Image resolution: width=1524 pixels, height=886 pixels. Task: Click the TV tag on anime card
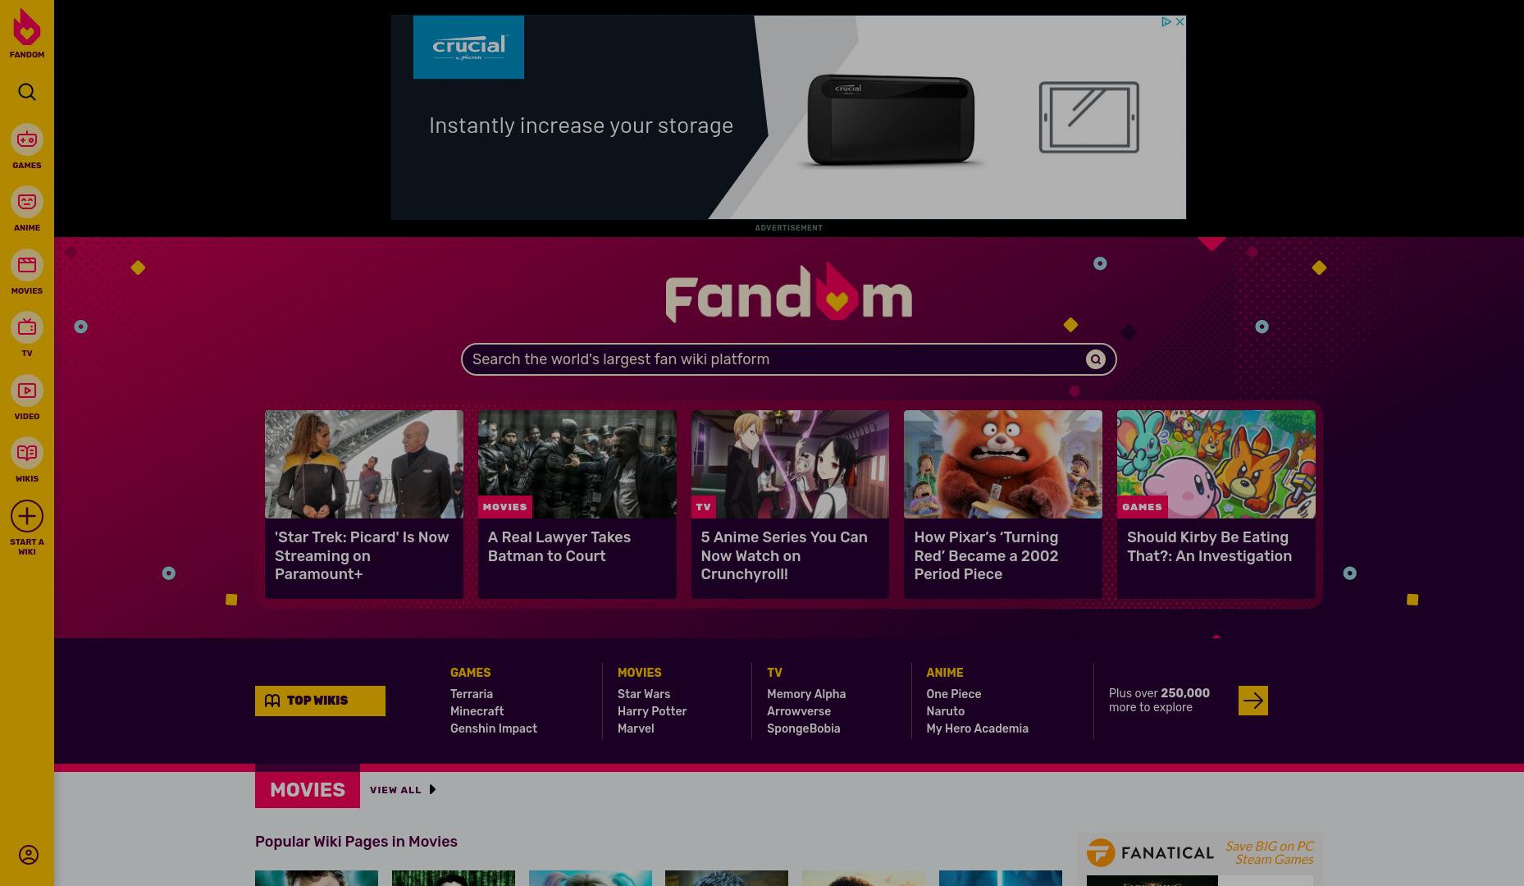pos(703,507)
